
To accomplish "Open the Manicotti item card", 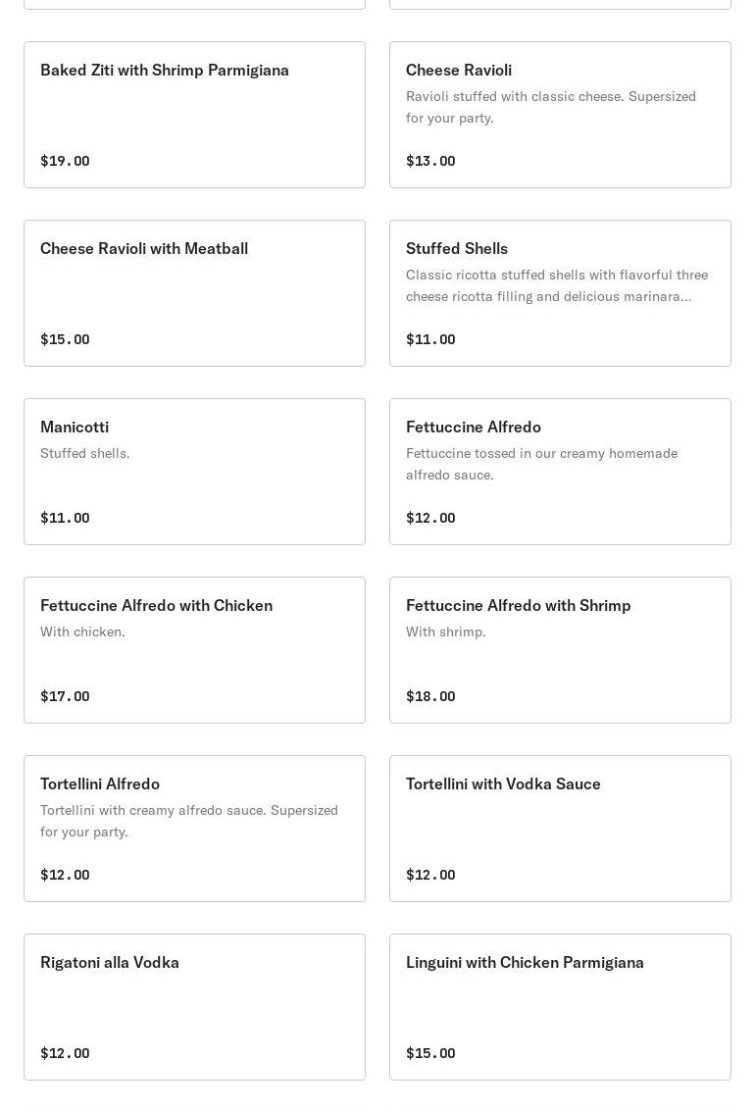I will [x=194, y=472].
